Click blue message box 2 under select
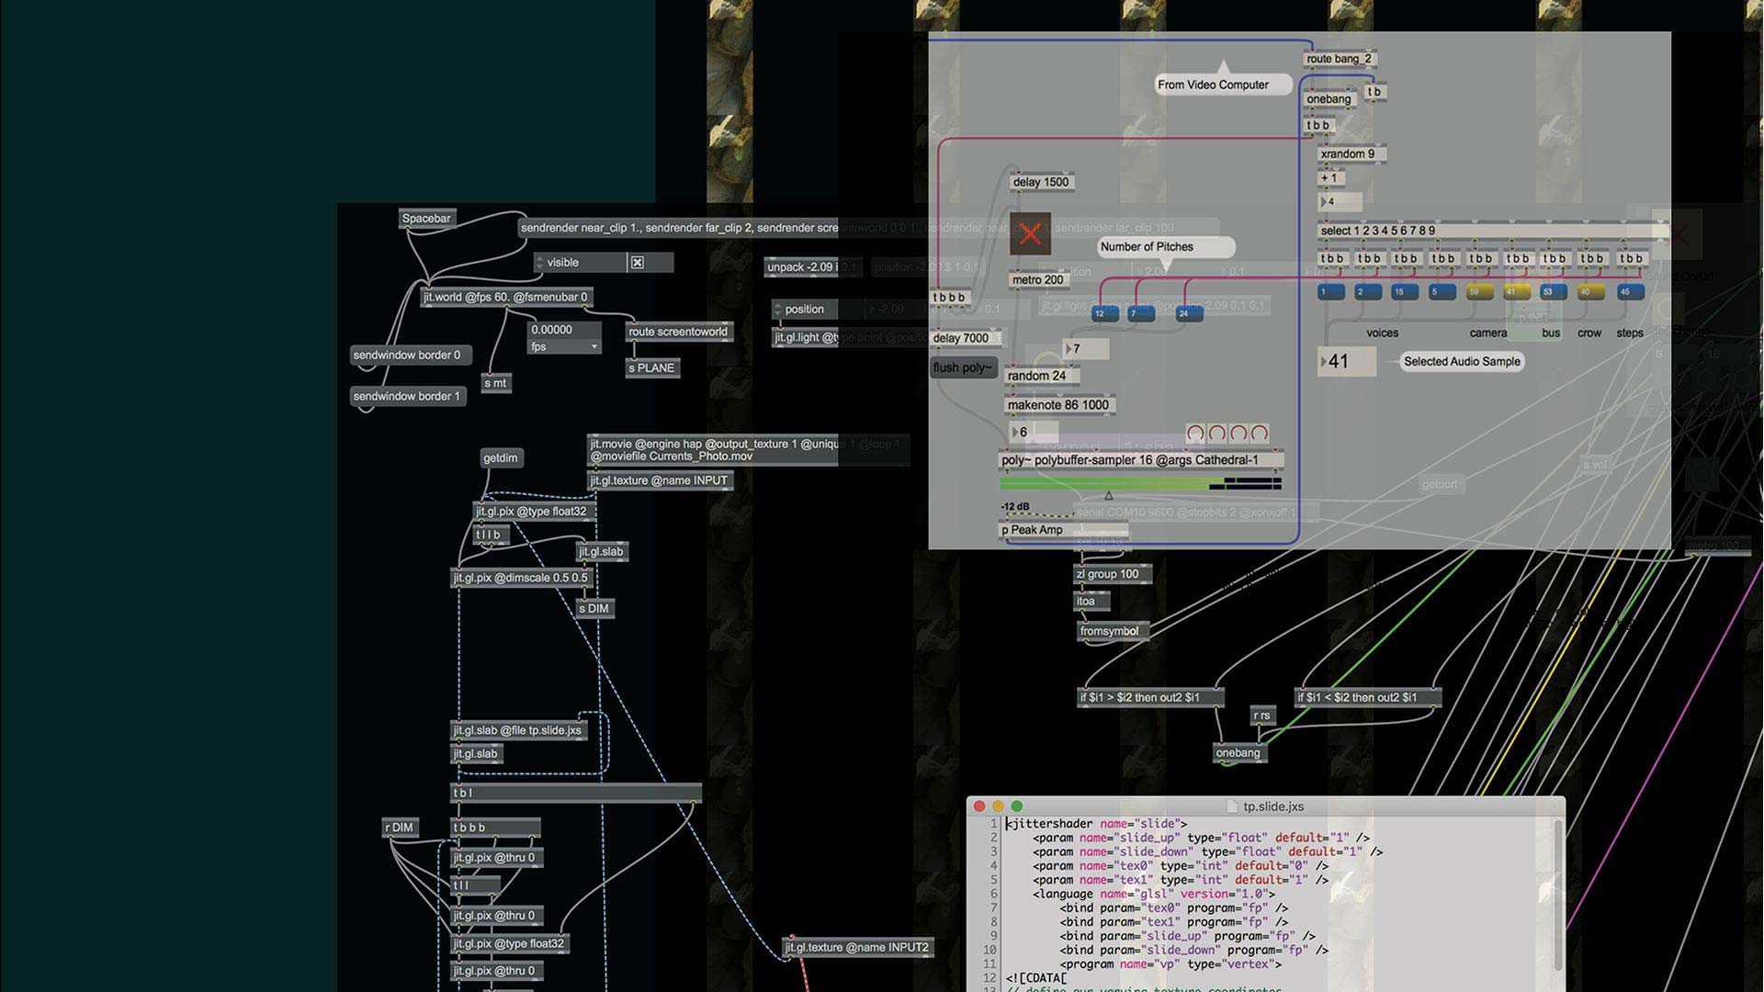This screenshot has height=992, width=1764. click(x=1368, y=292)
